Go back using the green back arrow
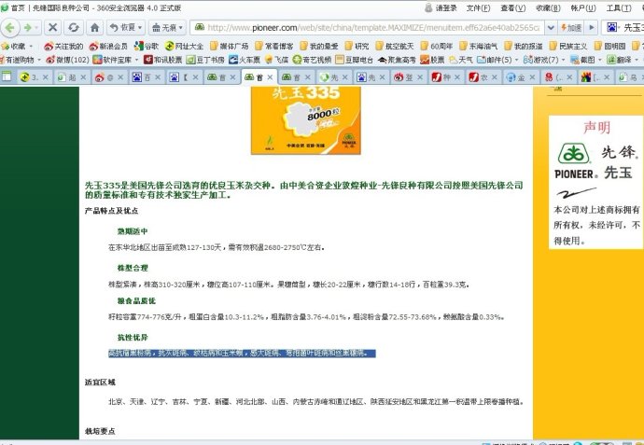 coord(10,27)
